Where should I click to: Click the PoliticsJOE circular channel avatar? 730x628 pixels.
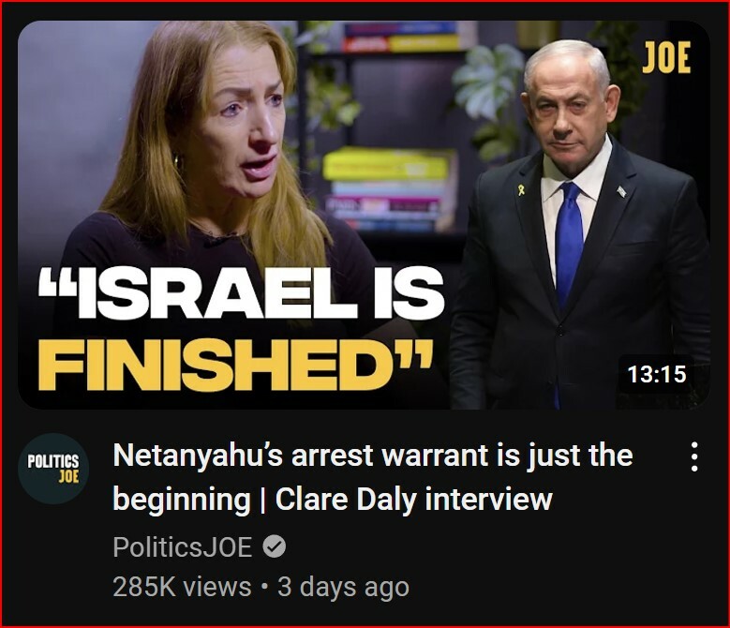53,469
